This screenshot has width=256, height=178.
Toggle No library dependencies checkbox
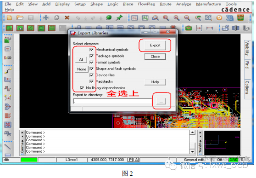tap(82, 88)
